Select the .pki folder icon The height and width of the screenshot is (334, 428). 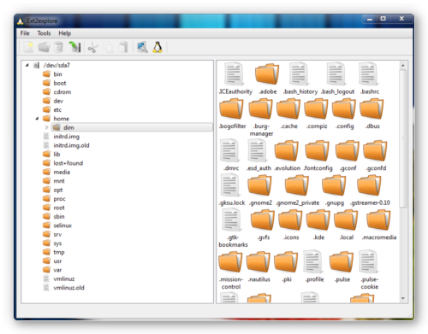click(286, 261)
